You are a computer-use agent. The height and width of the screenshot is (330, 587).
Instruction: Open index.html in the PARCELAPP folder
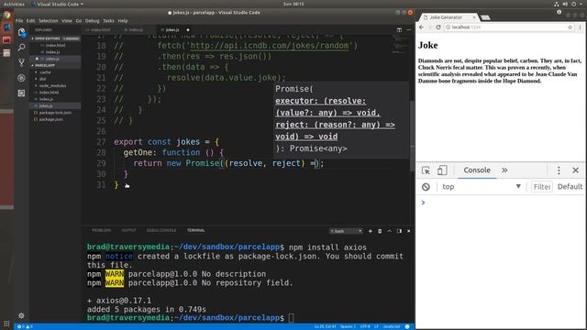55,93
